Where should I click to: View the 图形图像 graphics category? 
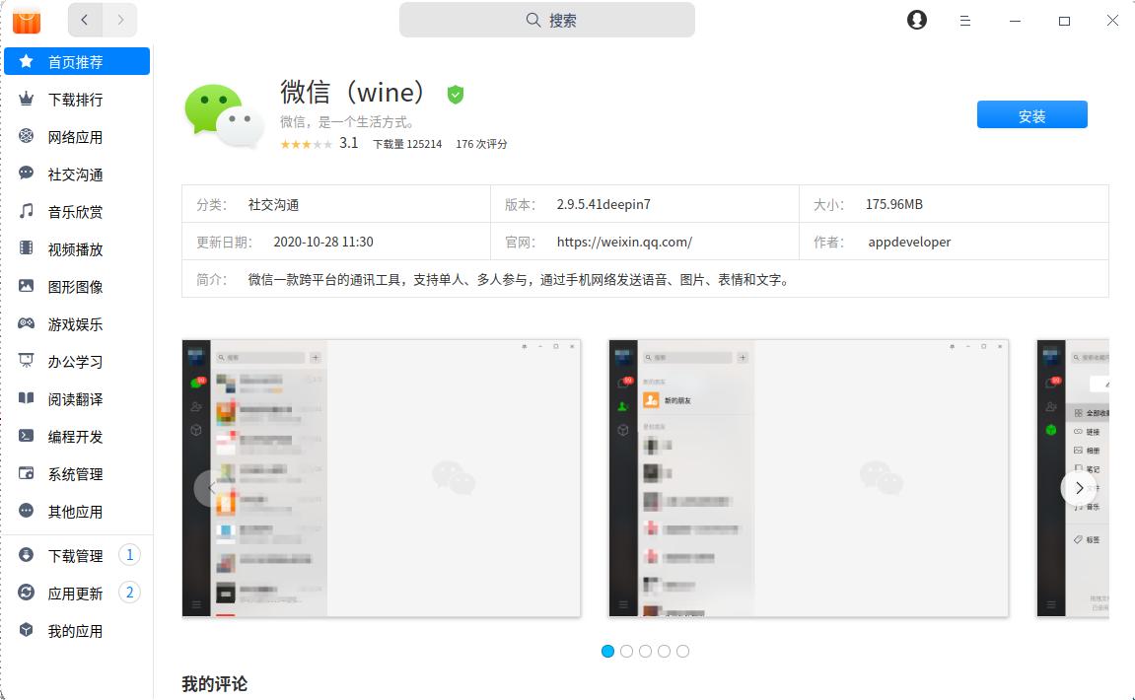click(x=75, y=286)
